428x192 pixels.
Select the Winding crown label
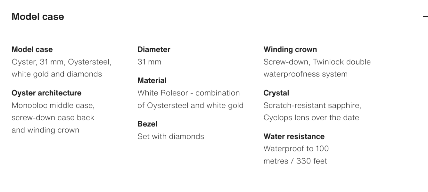(290, 49)
